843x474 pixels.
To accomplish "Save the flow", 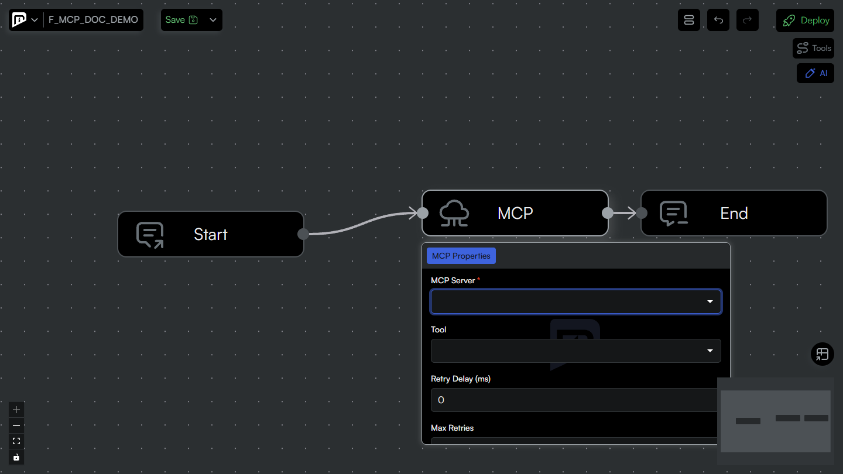I will click(181, 20).
